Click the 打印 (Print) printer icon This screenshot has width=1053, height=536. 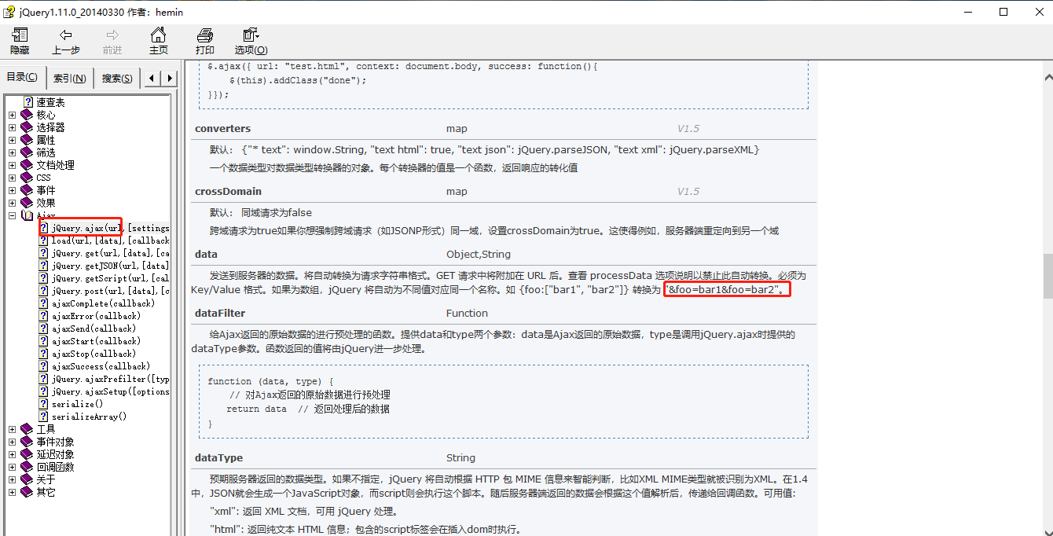[205, 35]
